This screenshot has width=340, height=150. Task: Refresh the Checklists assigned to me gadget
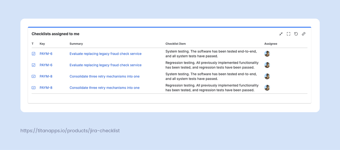(x=296, y=34)
